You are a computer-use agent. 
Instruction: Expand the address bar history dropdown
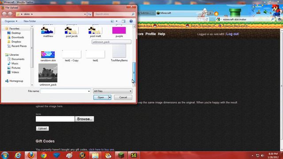click(85, 14)
